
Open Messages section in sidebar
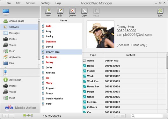[19, 33]
